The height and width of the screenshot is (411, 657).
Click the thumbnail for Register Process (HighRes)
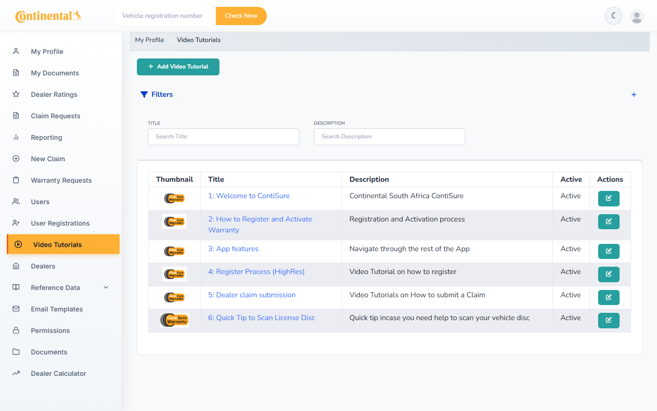tap(174, 274)
